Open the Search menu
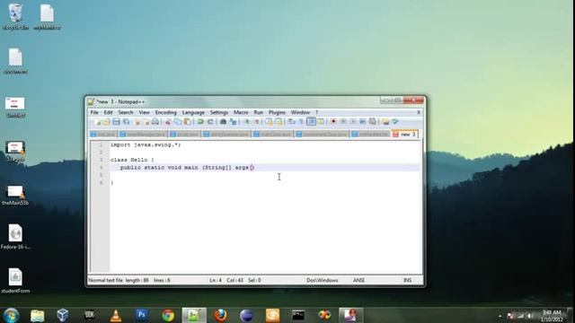Screen dimensions: 575x323 [x=126, y=112]
